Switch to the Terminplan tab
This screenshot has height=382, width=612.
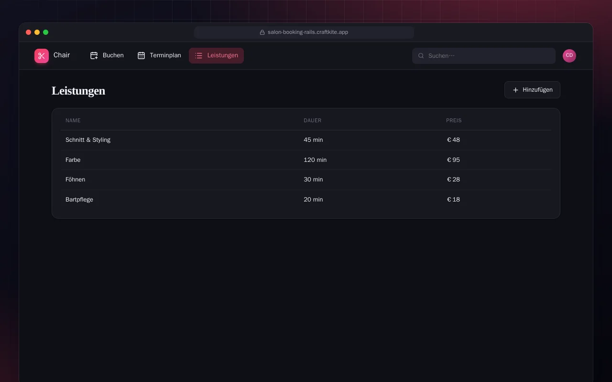click(x=159, y=55)
